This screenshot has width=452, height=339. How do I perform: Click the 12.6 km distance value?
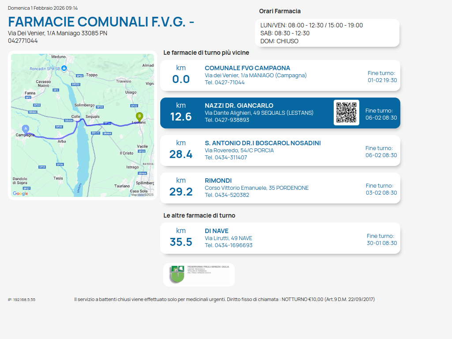(x=181, y=117)
